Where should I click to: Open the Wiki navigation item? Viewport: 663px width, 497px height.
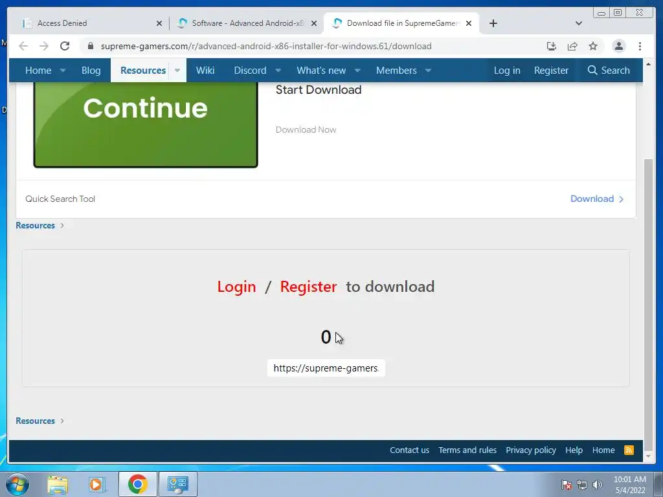point(205,70)
